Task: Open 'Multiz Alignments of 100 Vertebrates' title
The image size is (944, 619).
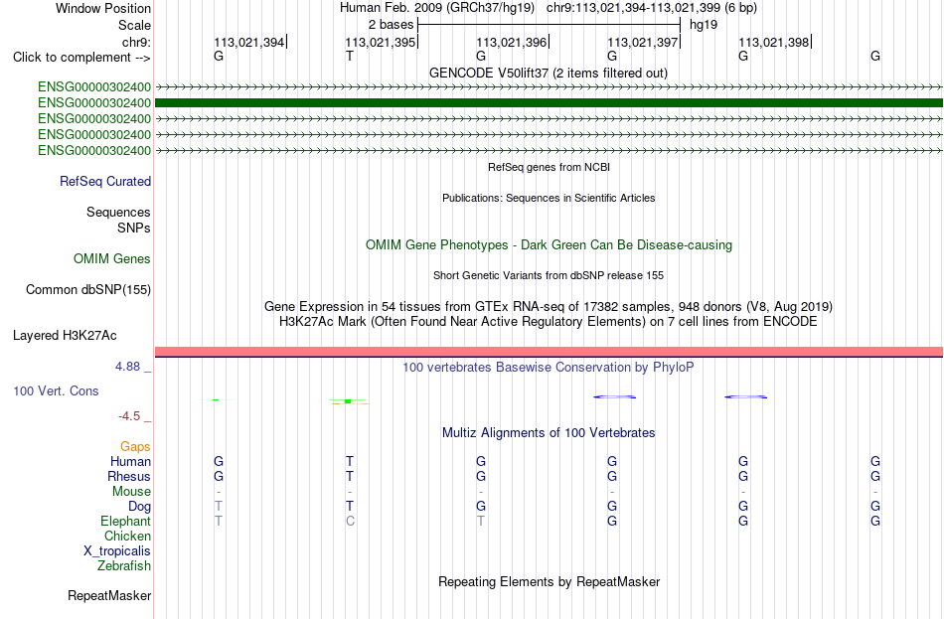Action: pos(549,433)
